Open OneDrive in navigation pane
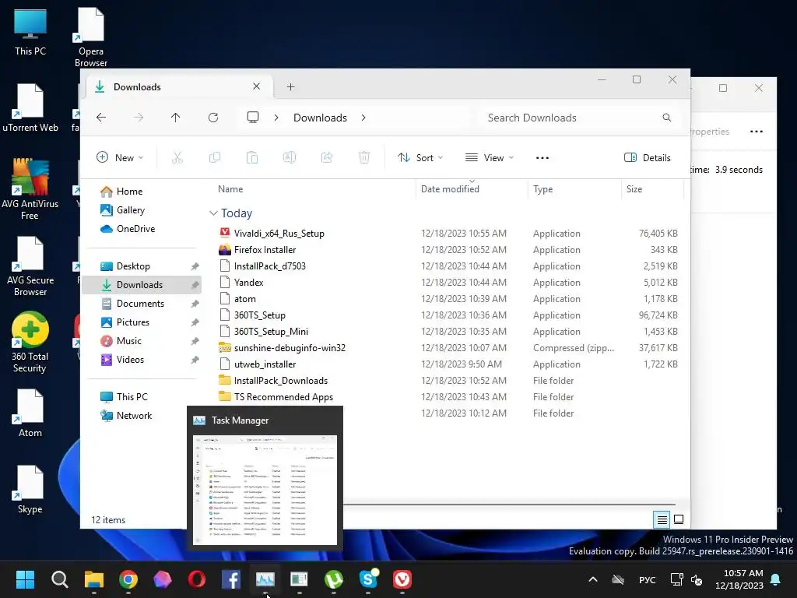 click(128, 229)
